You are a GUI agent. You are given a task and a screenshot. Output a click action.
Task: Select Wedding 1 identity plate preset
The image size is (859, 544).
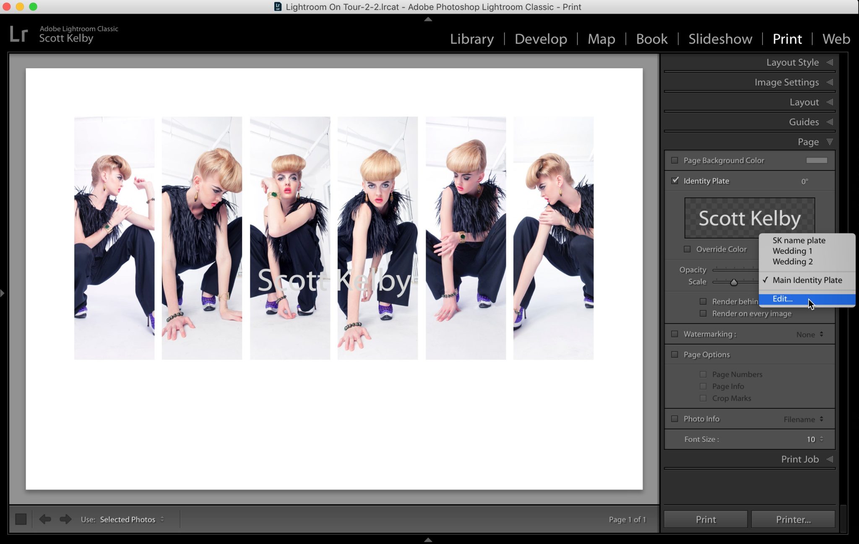(x=791, y=251)
